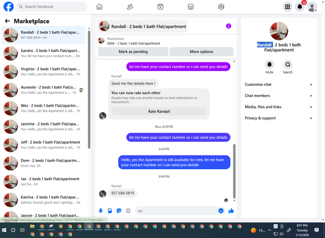
Task: Open the Sandra conversation
Action: coord(44,53)
